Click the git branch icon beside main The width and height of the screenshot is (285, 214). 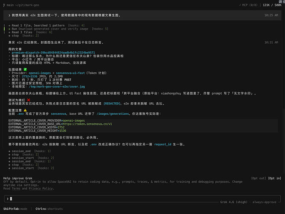(x=4, y=5)
